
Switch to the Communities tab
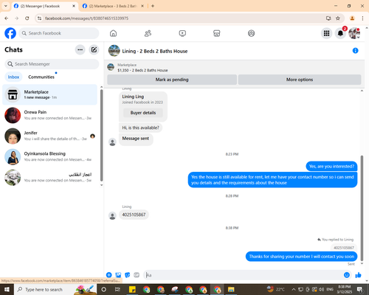[41, 77]
